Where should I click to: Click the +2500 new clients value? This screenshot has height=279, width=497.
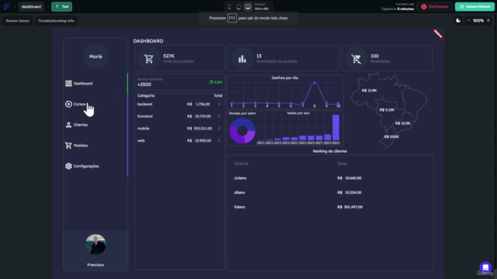(144, 84)
